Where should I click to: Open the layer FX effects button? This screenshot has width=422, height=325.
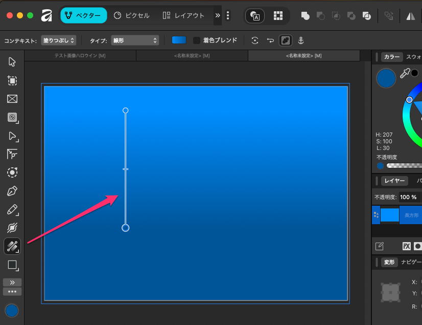coord(407,246)
